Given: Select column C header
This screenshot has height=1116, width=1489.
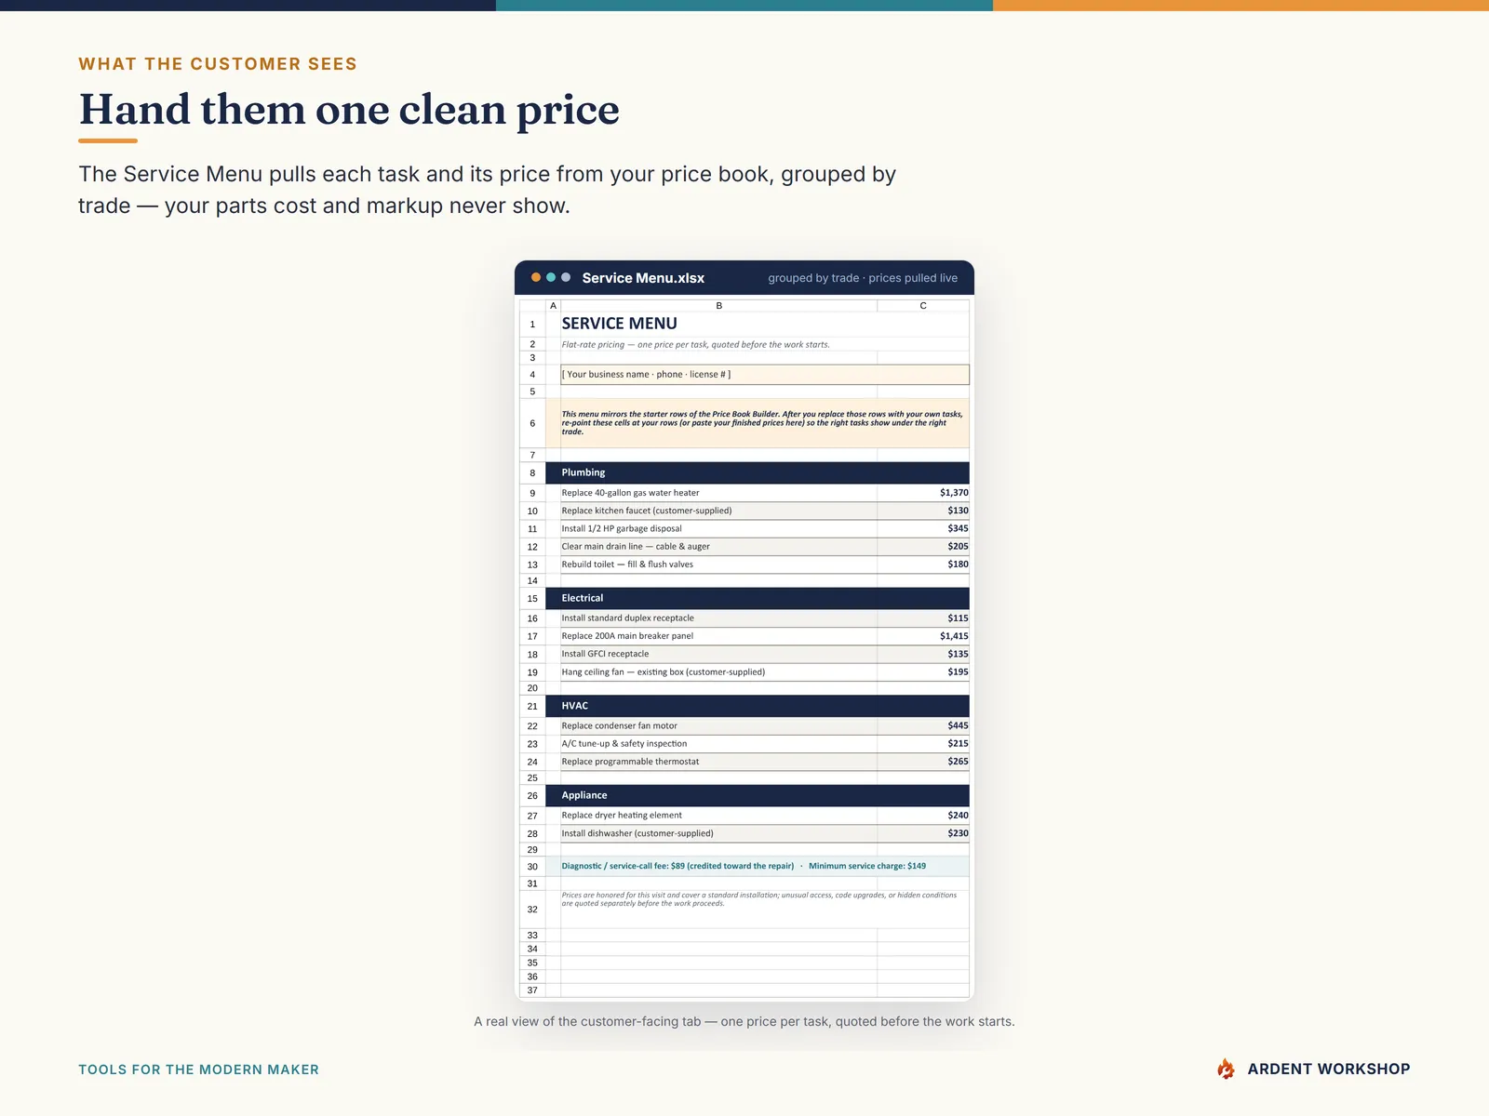Looking at the screenshot, I should [923, 305].
